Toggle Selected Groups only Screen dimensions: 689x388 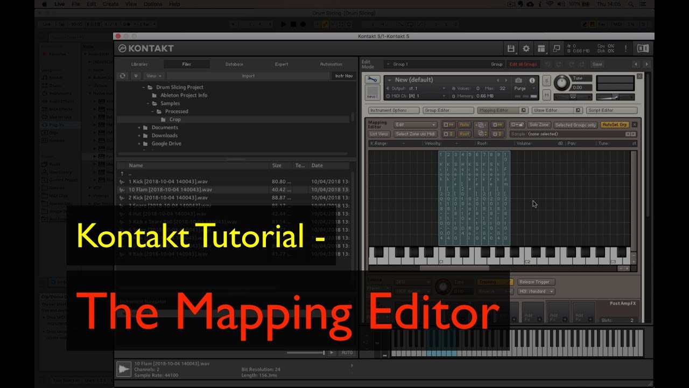tap(575, 124)
